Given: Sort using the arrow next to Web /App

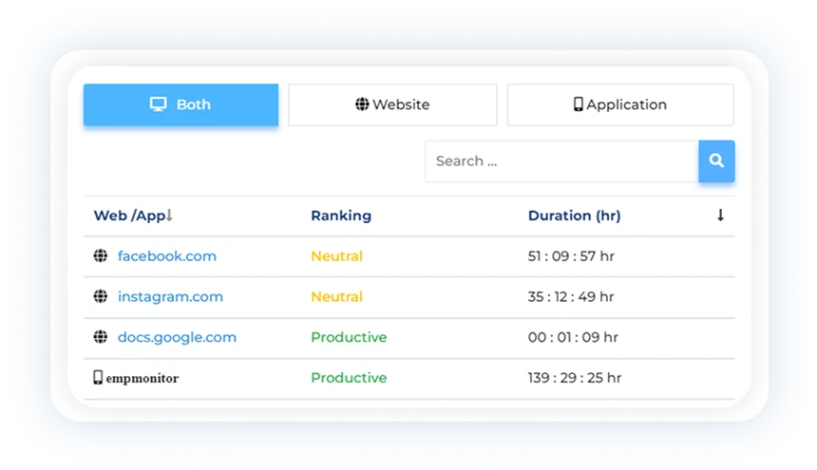Looking at the screenshot, I should pos(169,216).
